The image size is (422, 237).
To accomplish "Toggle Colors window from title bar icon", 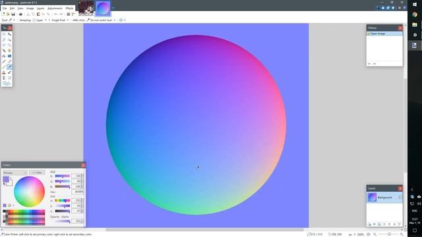I will coord(393,8).
